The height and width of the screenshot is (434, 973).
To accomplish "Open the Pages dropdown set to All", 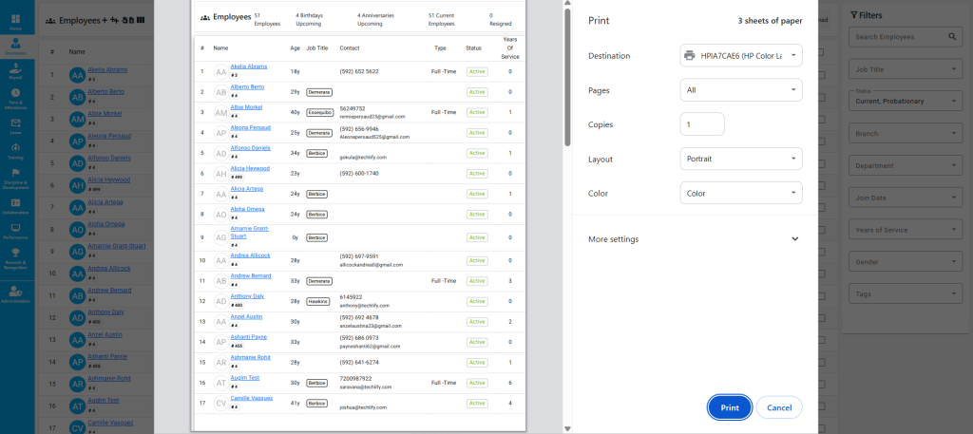I will coord(741,90).
